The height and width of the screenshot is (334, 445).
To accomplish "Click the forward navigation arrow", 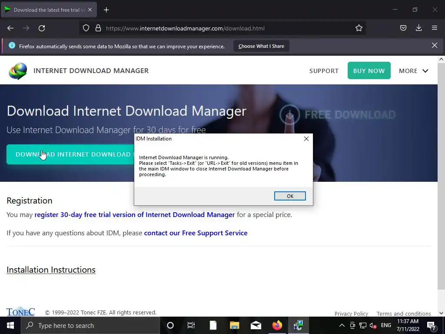I will (x=26, y=28).
